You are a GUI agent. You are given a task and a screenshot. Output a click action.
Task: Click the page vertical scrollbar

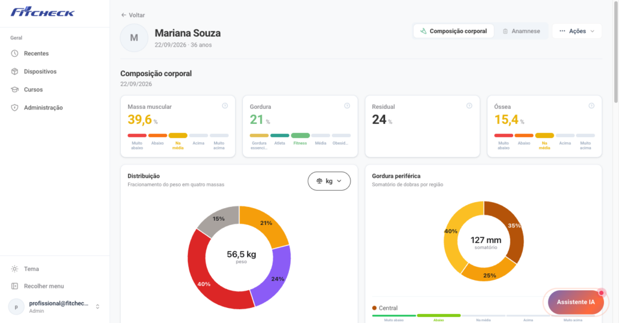tap(616, 51)
